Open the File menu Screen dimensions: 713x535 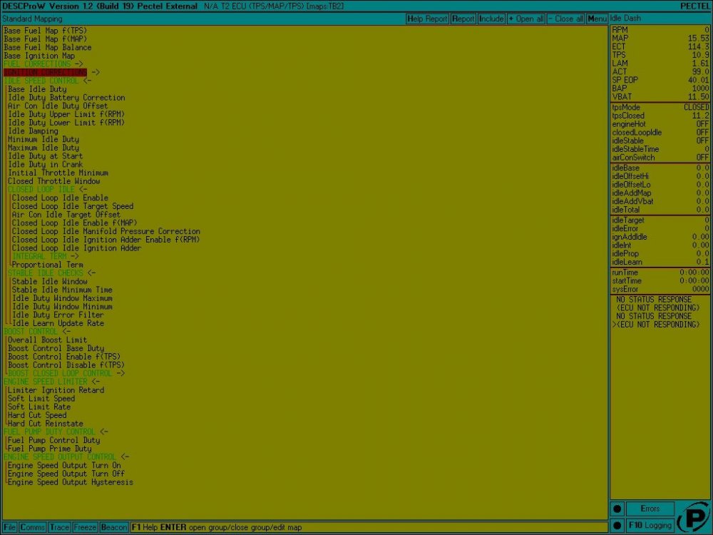[x=11, y=527]
